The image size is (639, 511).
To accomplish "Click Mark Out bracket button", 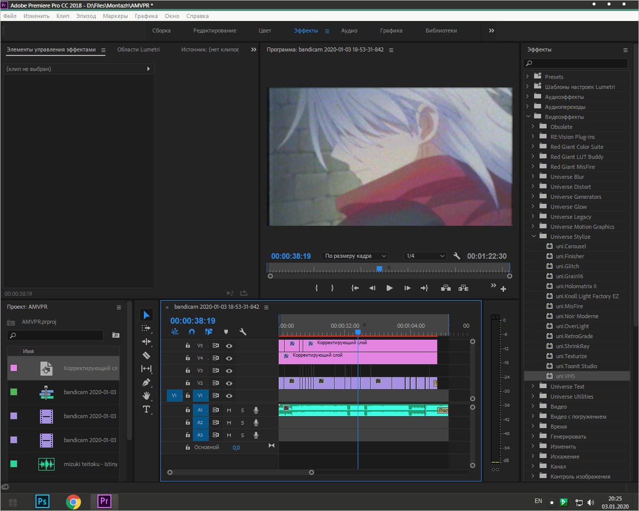I will [332, 288].
